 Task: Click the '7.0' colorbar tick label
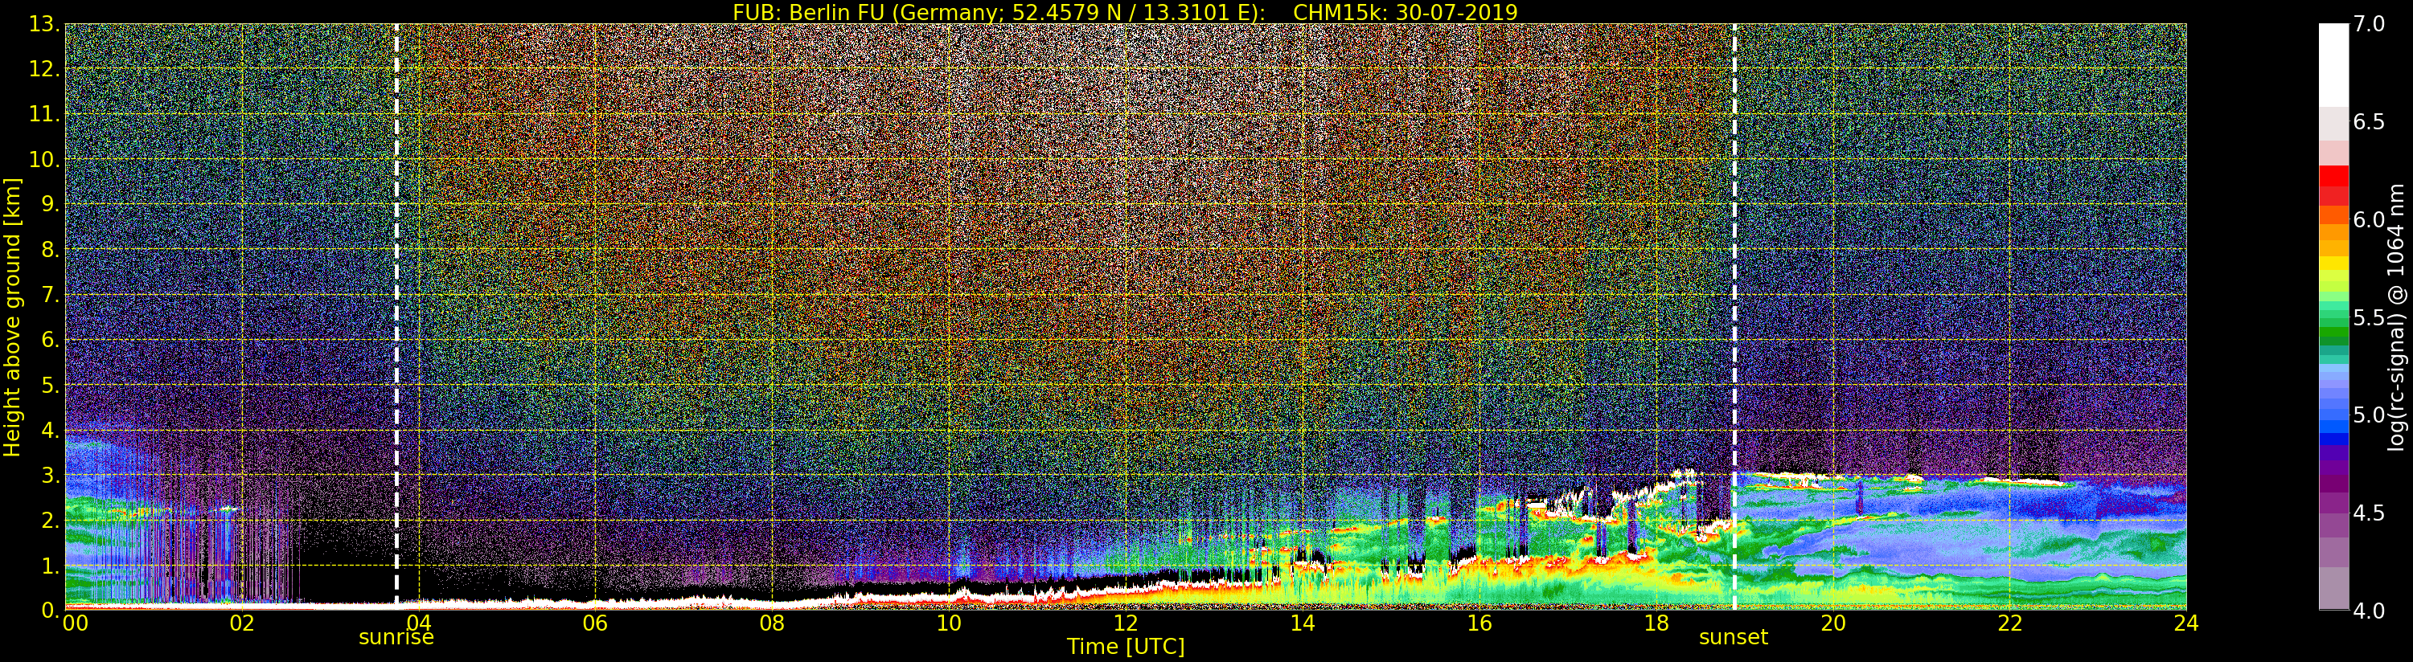(x=2369, y=23)
